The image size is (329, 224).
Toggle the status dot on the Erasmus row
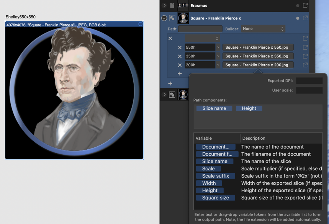(298, 6)
